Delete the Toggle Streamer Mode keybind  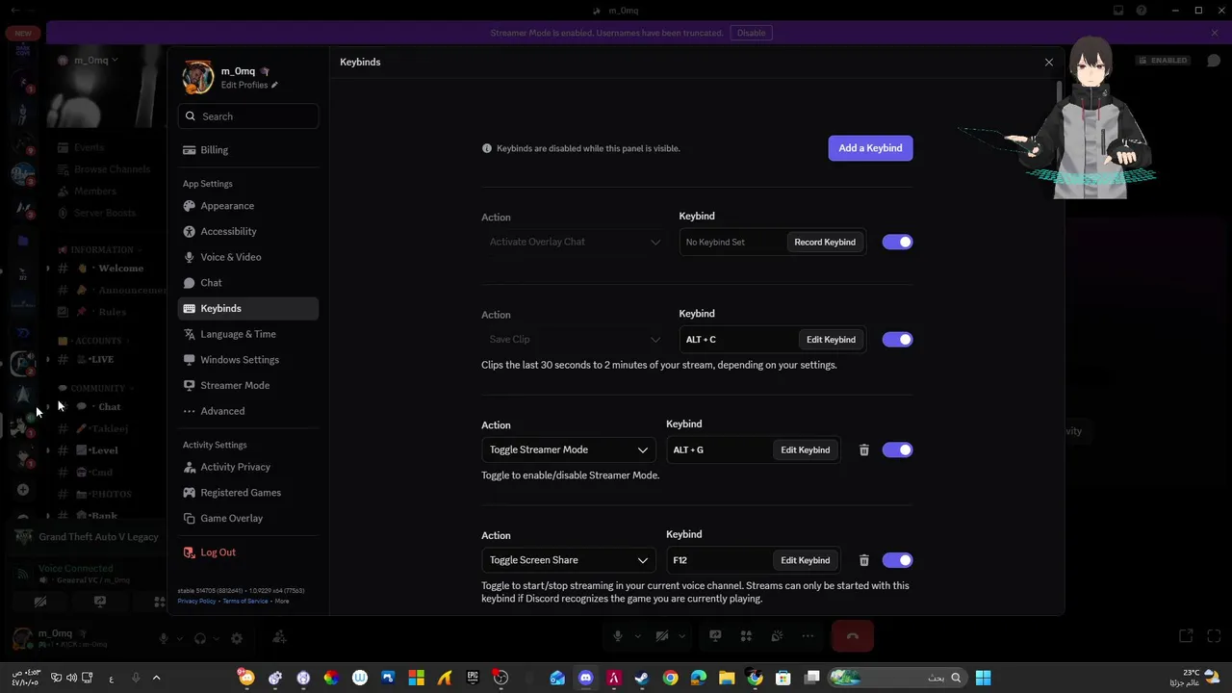point(863,449)
